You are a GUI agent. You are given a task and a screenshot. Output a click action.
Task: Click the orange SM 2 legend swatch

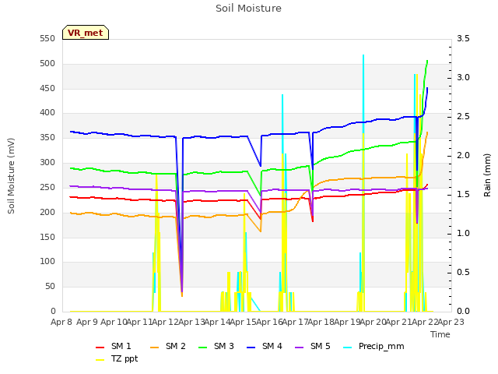click(154, 347)
